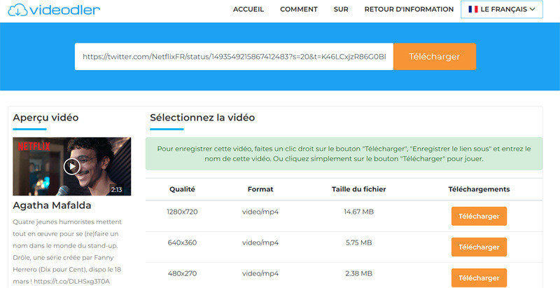This screenshot has height=288, width=560.
Task: Click the French flag icon
Action: click(473, 9)
